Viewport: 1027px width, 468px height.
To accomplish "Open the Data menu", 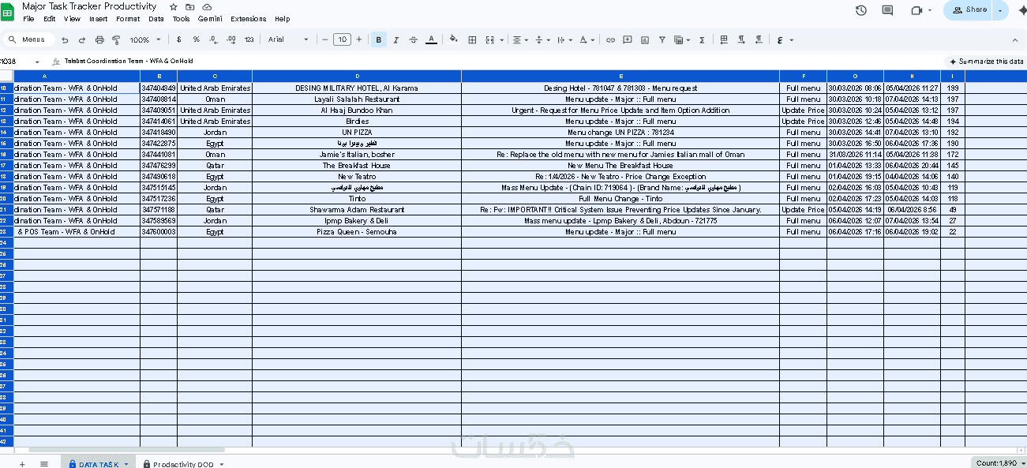I will point(156,19).
